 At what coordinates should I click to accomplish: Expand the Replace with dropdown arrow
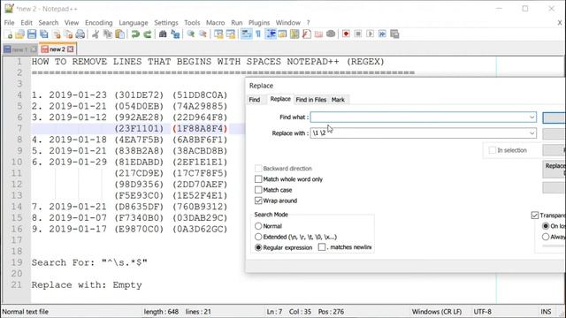coord(532,133)
